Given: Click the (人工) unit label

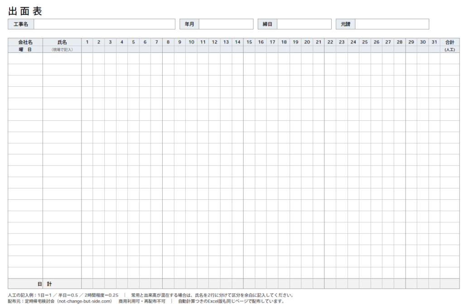Looking at the screenshot, I should [x=450, y=50].
